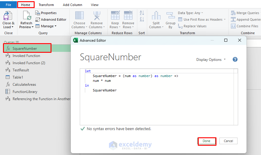Open Display Options dropdown
The height and width of the screenshot is (155, 261).
[x=211, y=60]
